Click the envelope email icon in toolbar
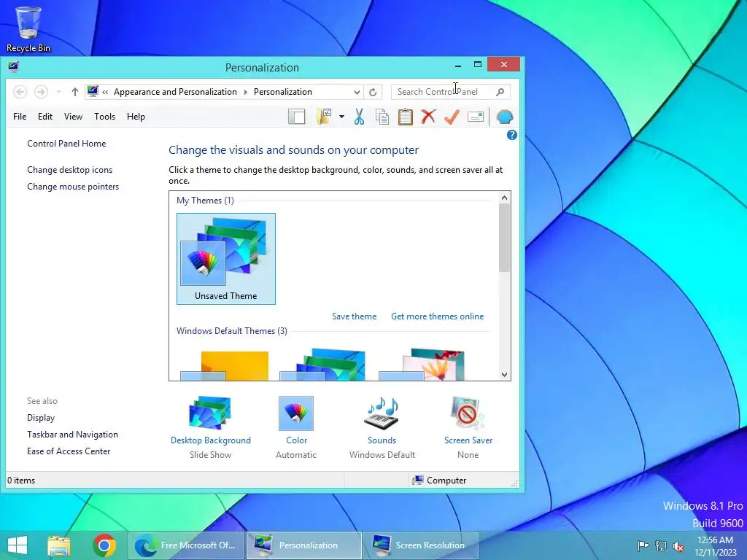The image size is (747, 560). coord(476,117)
